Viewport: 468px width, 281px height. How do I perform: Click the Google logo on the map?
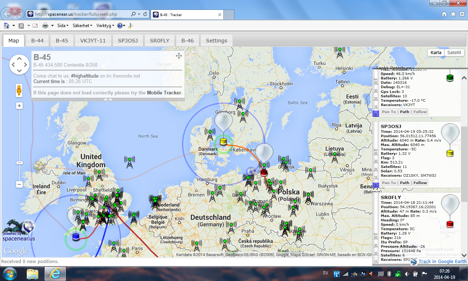tap(16, 251)
